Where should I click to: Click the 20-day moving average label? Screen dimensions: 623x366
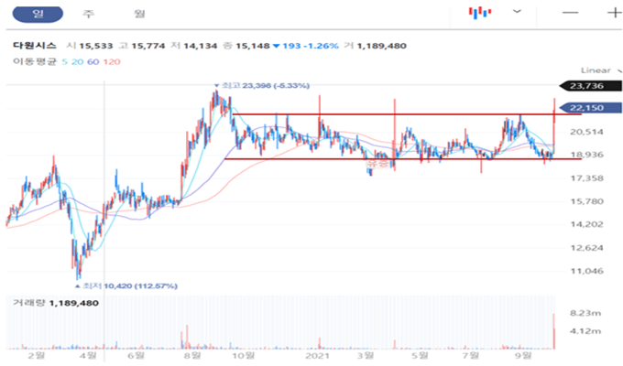point(78,62)
